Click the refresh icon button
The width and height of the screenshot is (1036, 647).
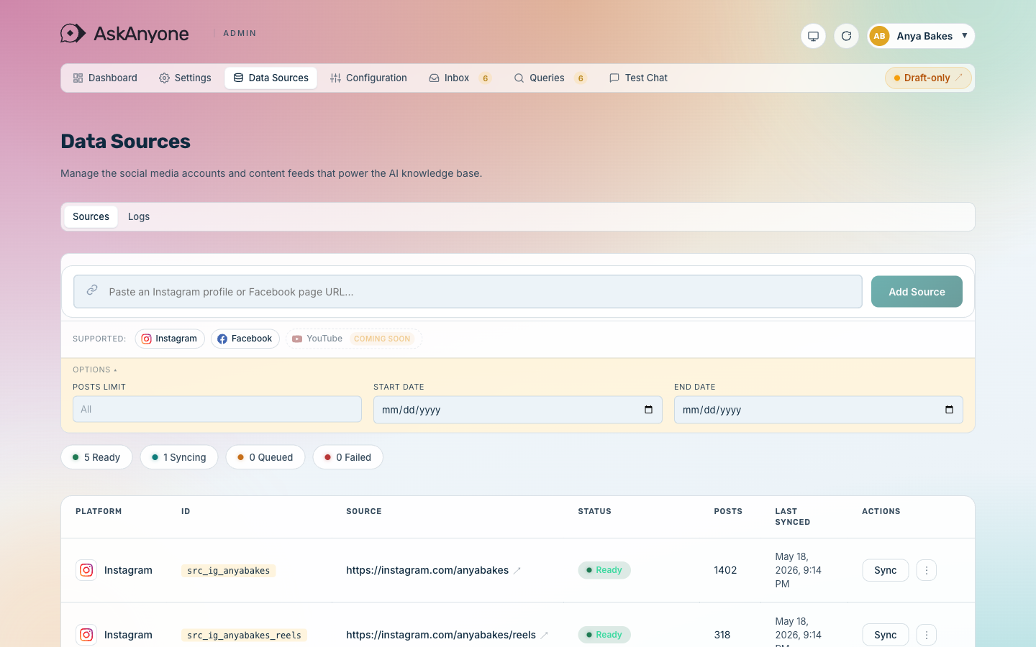[x=846, y=36]
